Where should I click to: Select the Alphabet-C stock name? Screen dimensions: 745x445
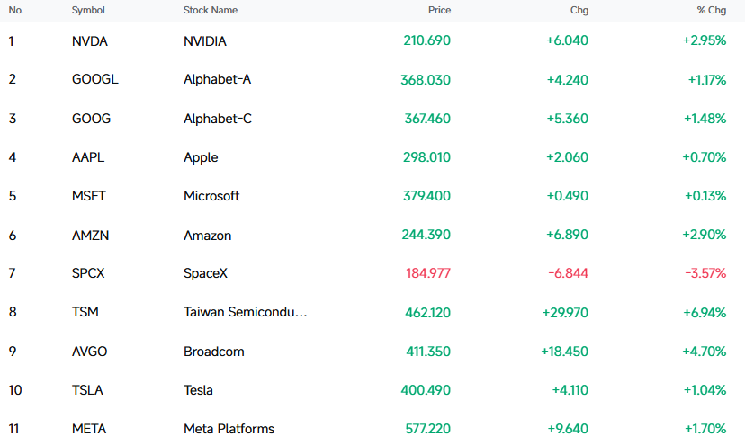pos(218,119)
